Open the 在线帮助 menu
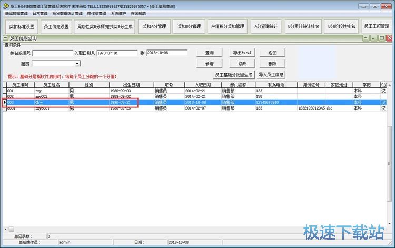 click(139, 13)
